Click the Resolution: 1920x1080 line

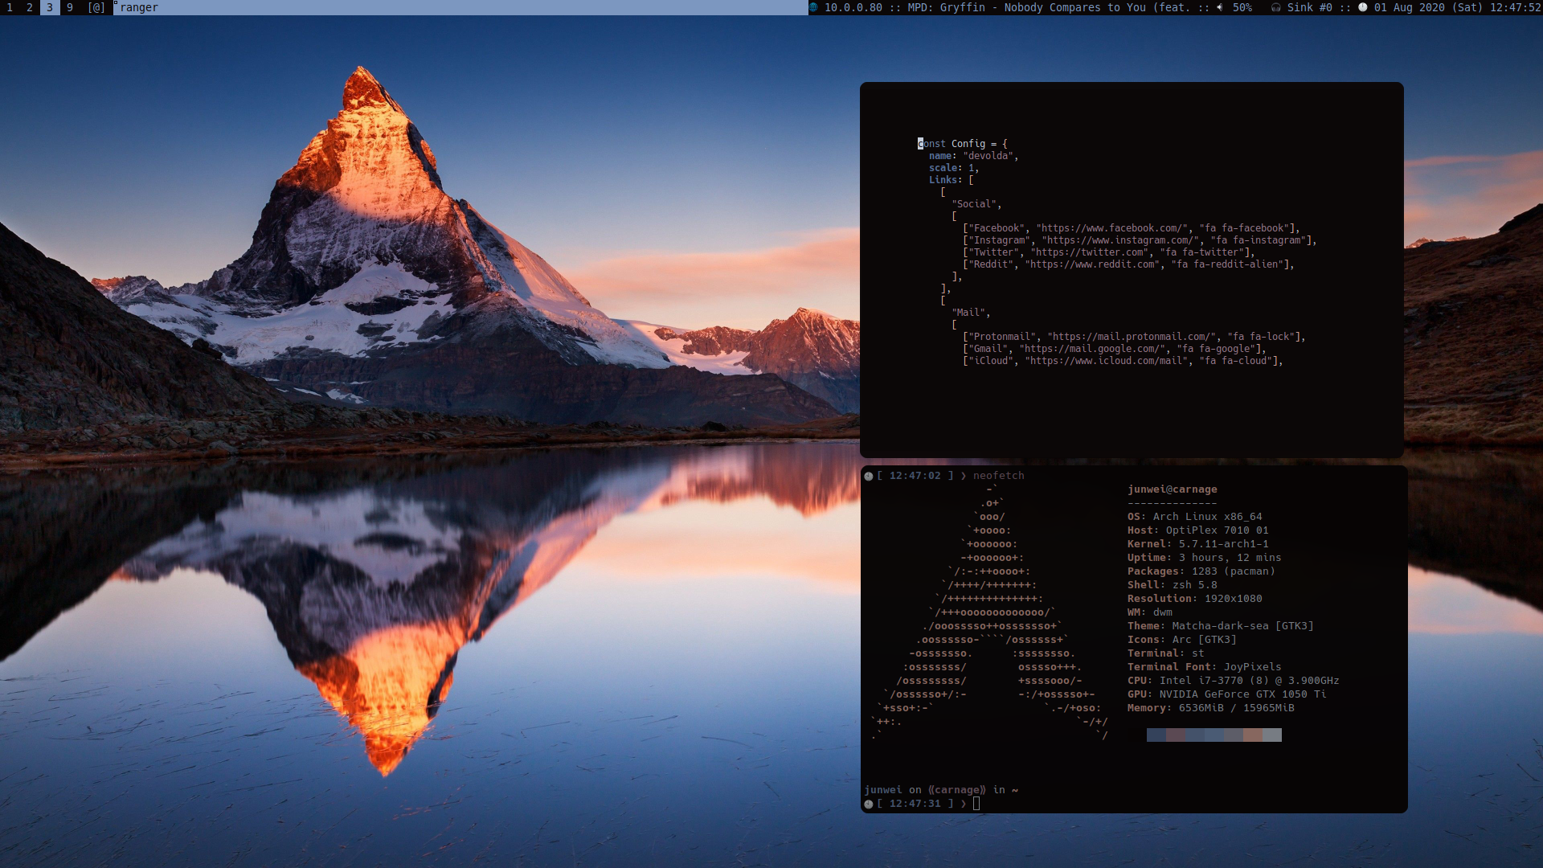tap(1194, 599)
